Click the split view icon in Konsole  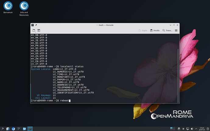tap(39, 30)
